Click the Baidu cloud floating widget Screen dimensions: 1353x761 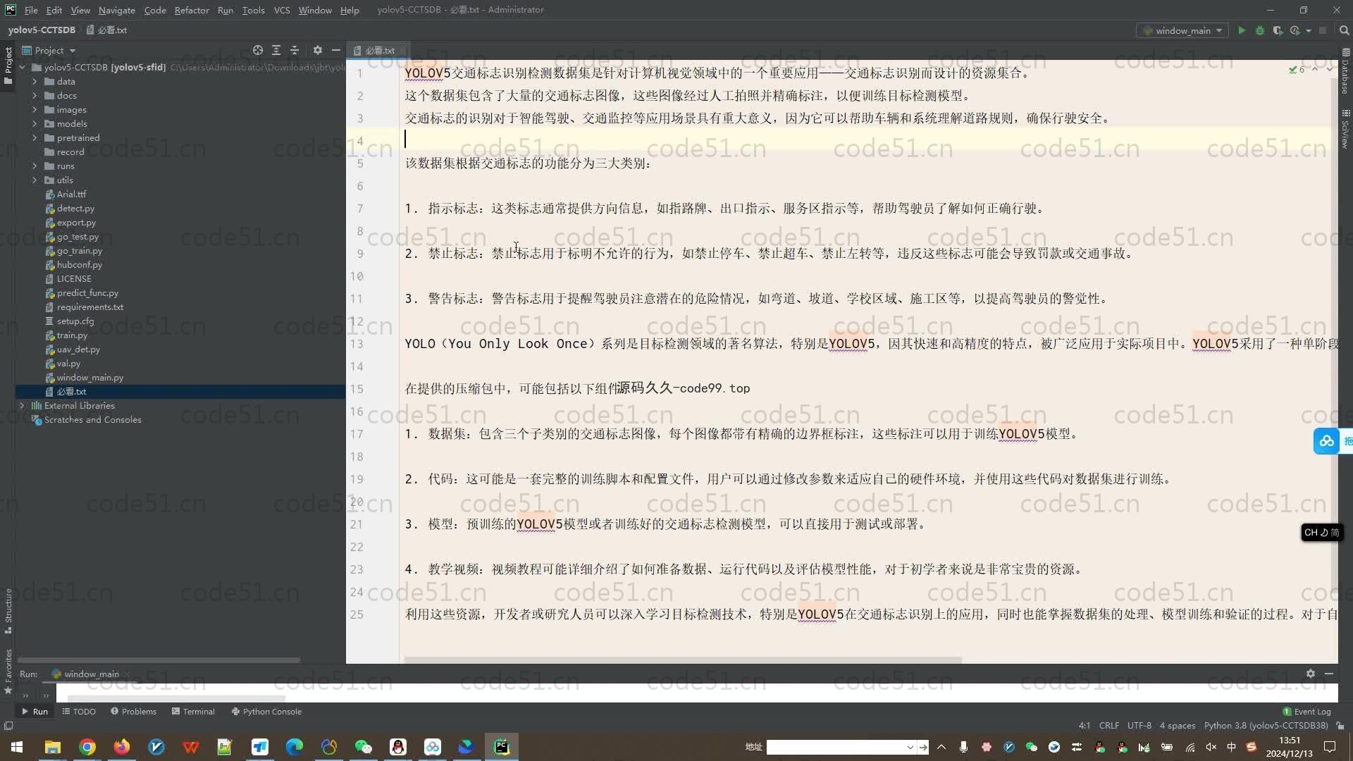[1327, 441]
